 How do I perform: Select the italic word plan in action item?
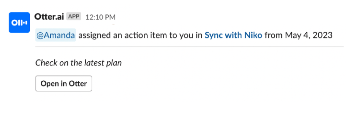click(x=114, y=63)
